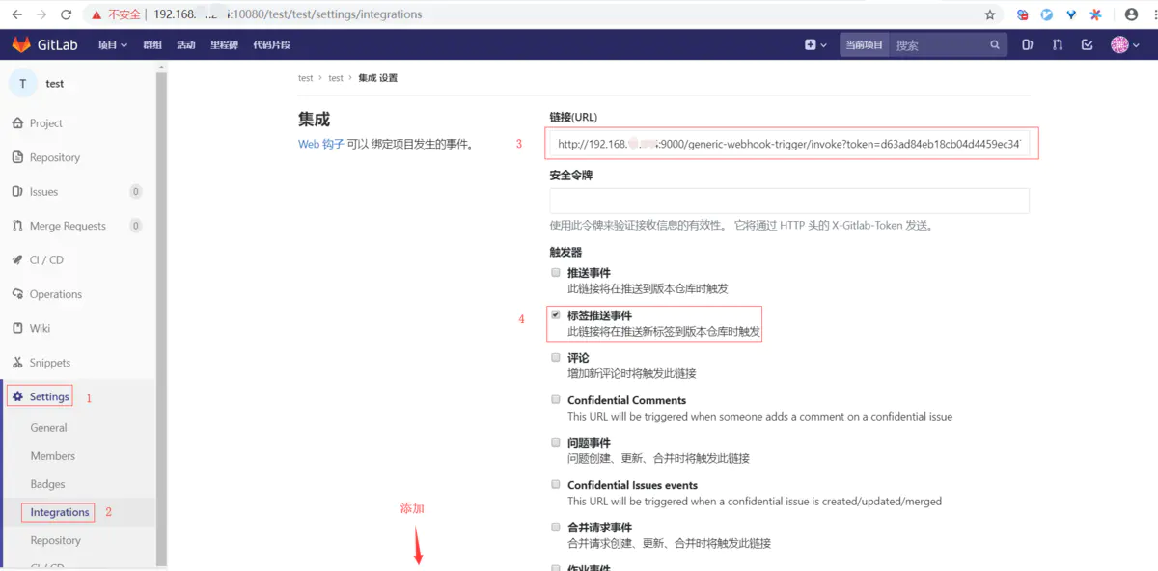Open Integrations under Settings
This screenshot has width=1158, height=571.
click(x=60, y=512)
